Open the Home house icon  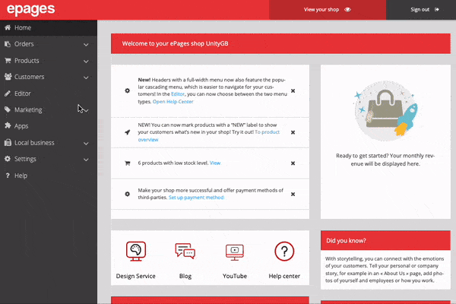[8, 27]
